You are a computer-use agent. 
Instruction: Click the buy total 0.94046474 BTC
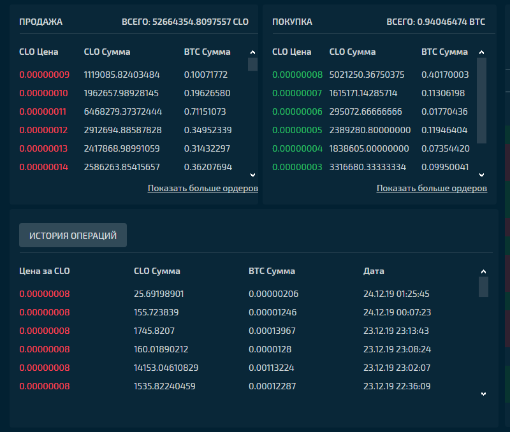click(436, 22)
